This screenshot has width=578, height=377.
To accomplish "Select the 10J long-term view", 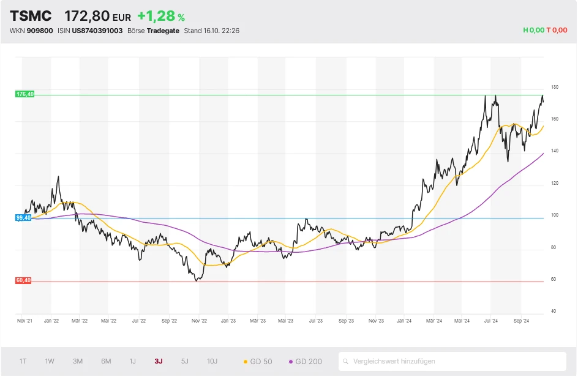I will (212, 362).
